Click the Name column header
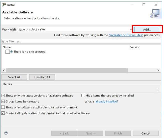Screen dimensions: 164x138 click(x=7, y=47)
